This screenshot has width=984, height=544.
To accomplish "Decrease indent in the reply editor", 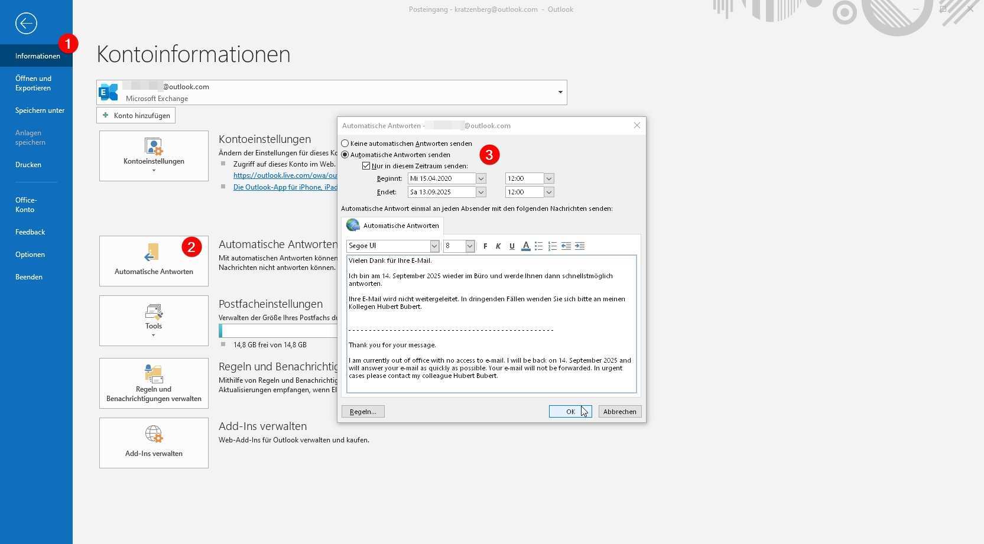I will (x=566, y=246).
